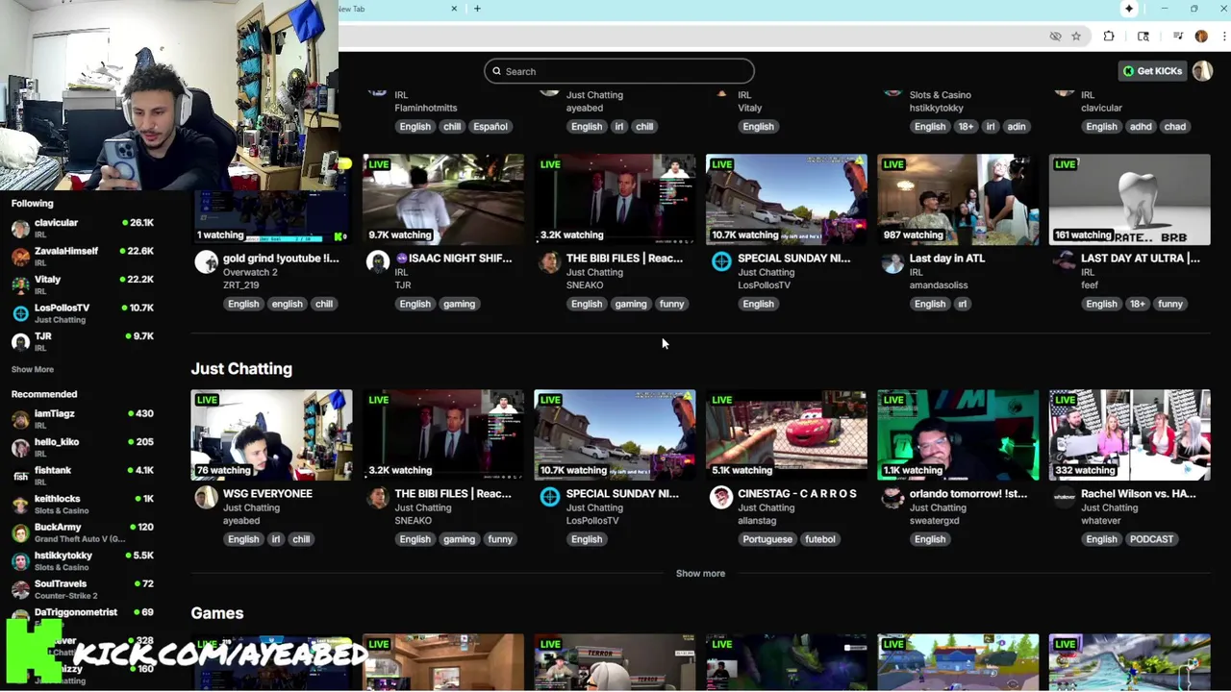This screenshot has width=1231, height=692.
Task: Click the Slots & Casino category under hstikkytokky
Action: click(940, 95)
